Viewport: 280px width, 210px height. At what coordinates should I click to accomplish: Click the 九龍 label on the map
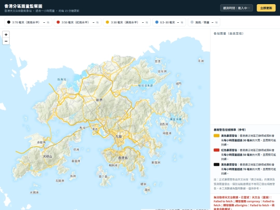(x=118, y=136)
